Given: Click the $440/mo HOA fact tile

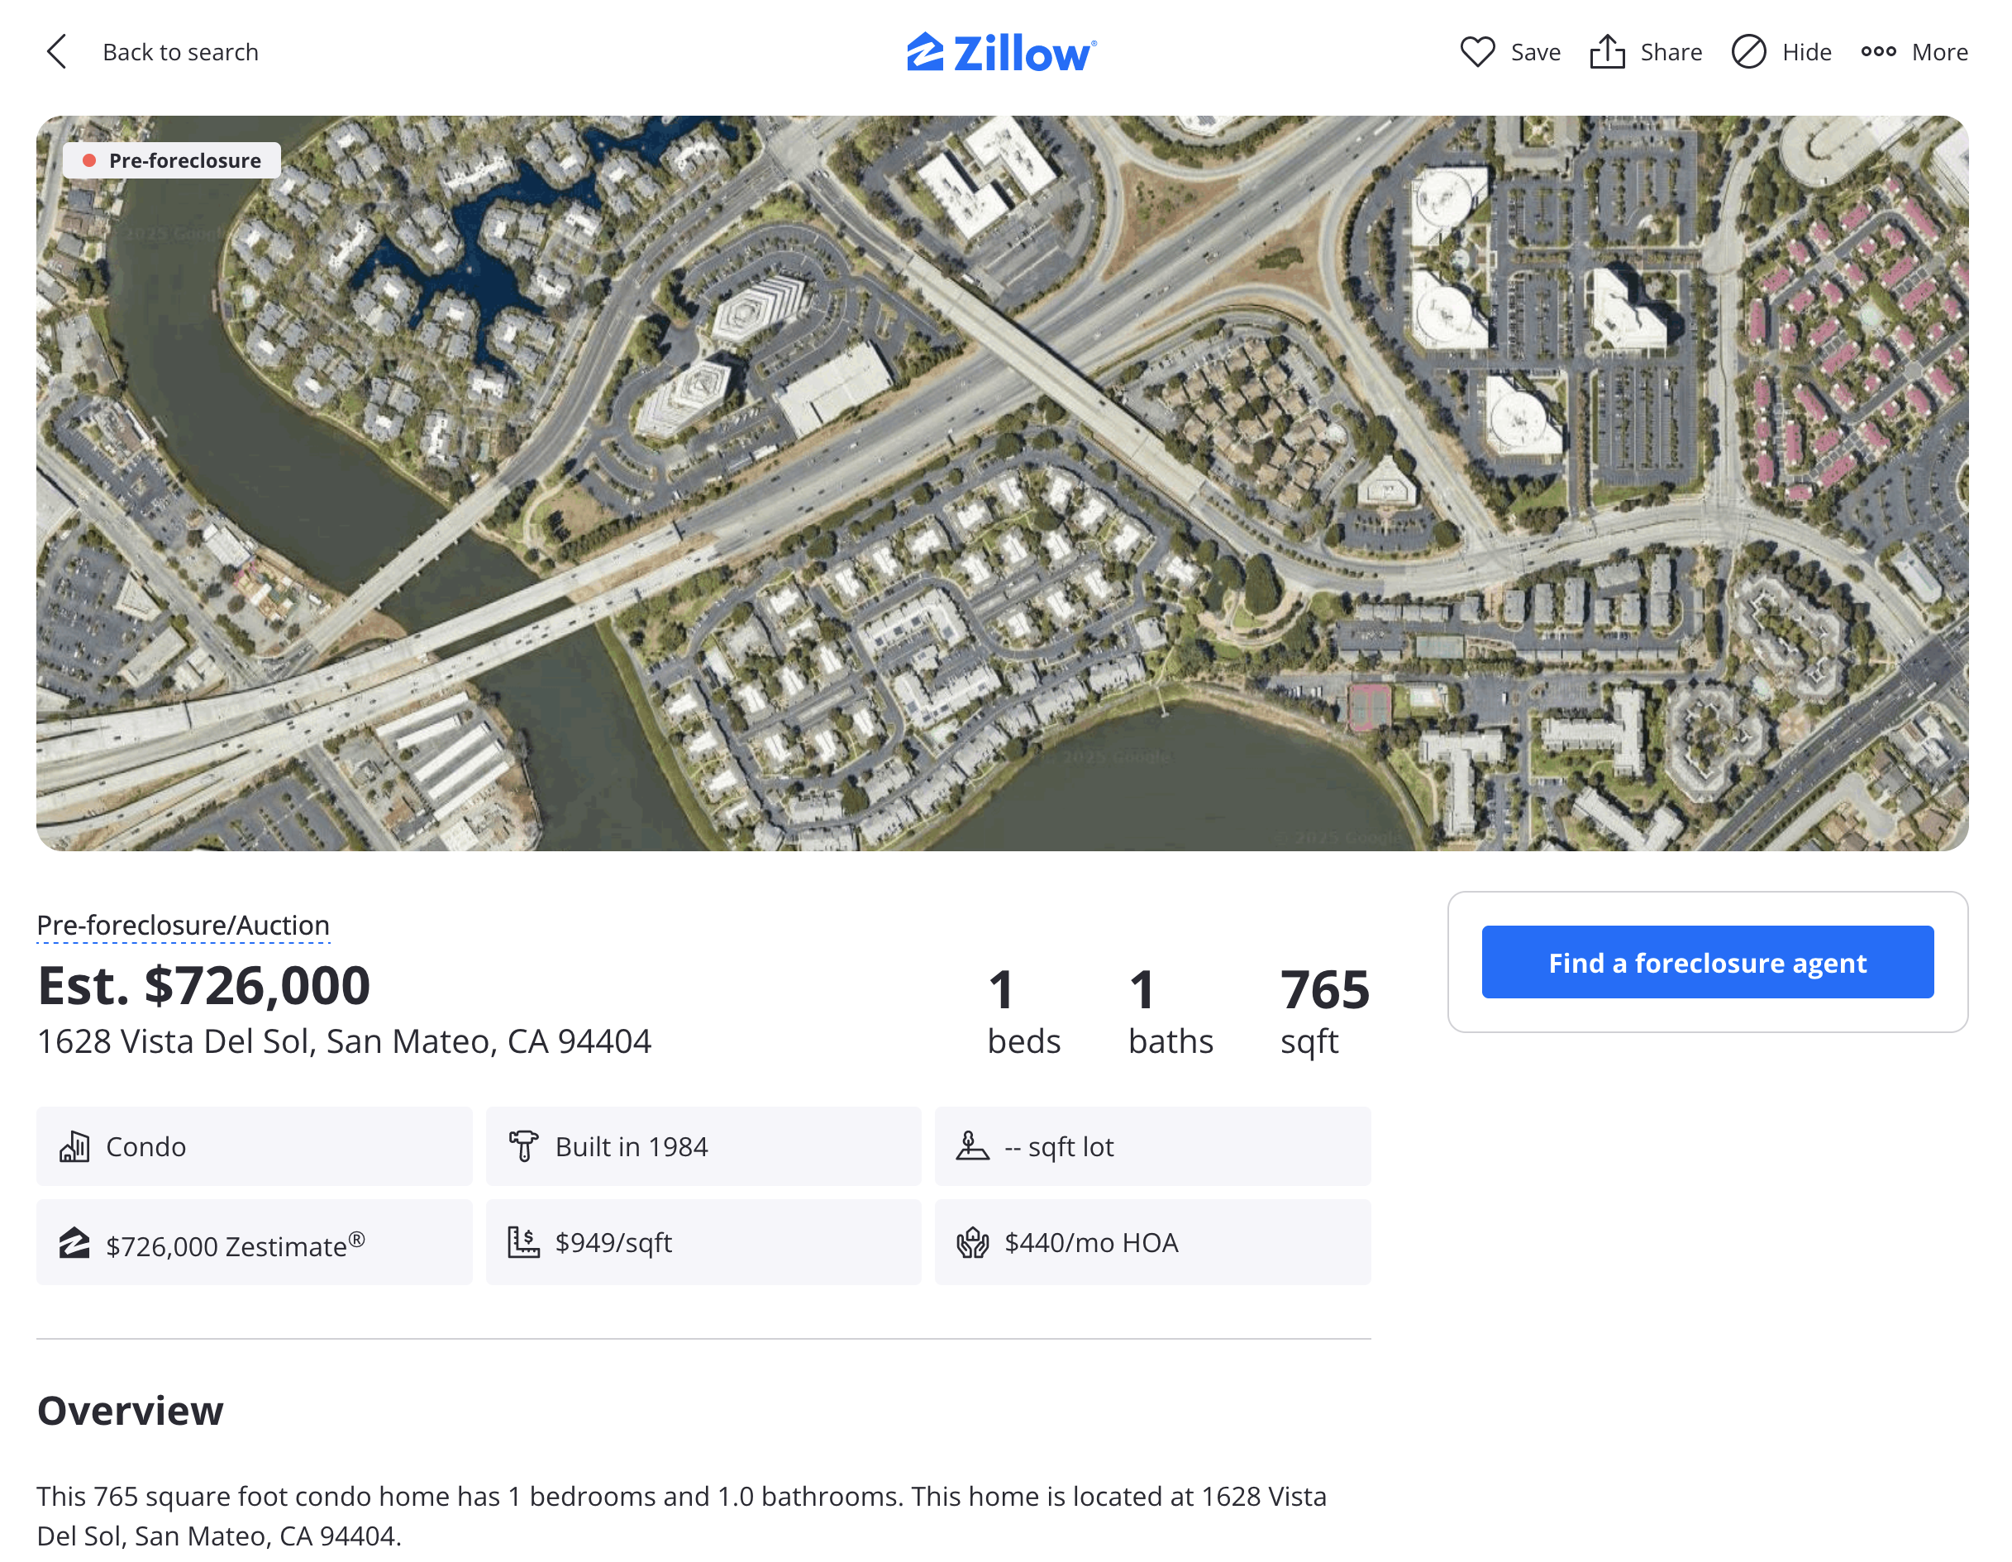Looking at the screenshot, I should 1151,1242.
